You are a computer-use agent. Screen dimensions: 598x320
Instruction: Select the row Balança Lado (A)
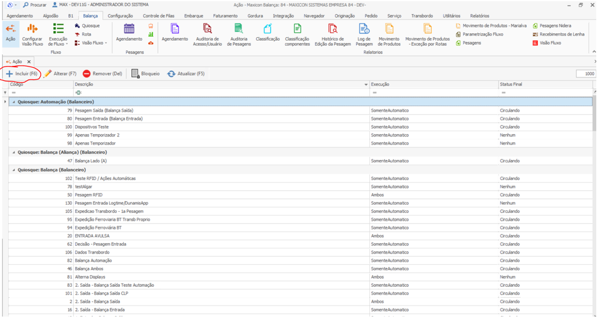tap(300, 161)
